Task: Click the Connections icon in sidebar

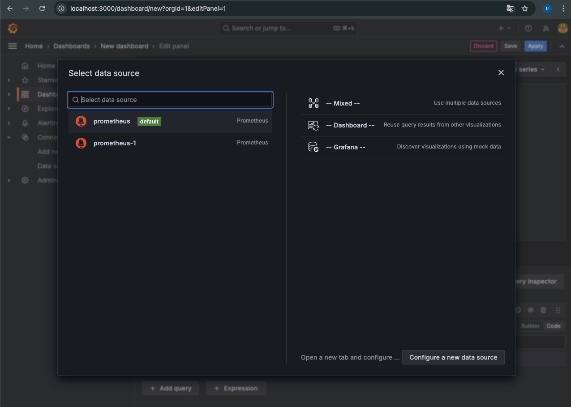Action: pos(25,137)
